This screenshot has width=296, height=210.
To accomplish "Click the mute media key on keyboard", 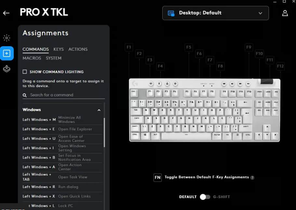I will click(x=248, y=84).
